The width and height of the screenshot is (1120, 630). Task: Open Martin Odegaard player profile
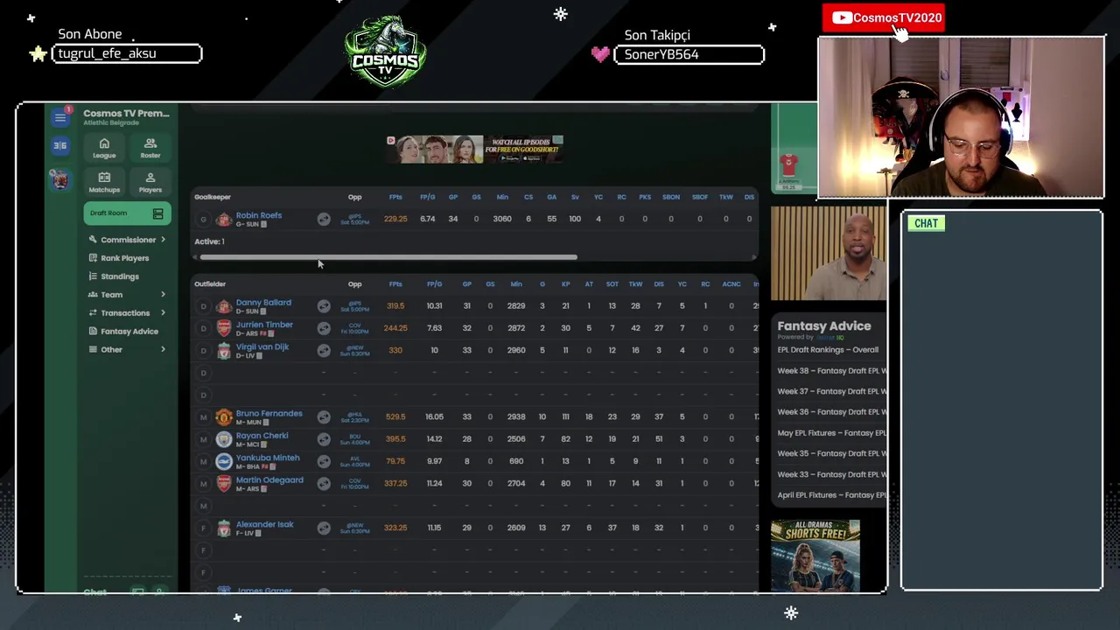(269, 479)
